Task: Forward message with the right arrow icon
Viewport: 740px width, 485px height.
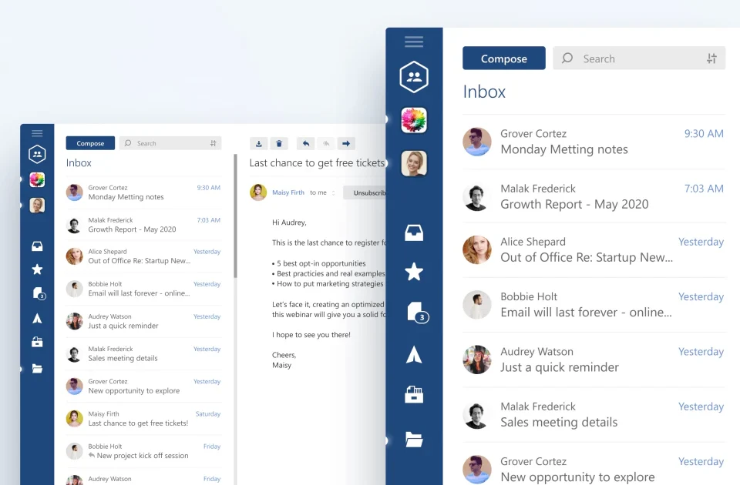Action: [x=346, y=143]
